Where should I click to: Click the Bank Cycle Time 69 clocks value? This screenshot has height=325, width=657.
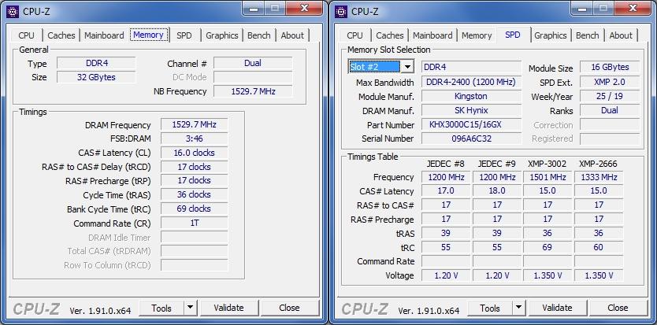point(195,209)
